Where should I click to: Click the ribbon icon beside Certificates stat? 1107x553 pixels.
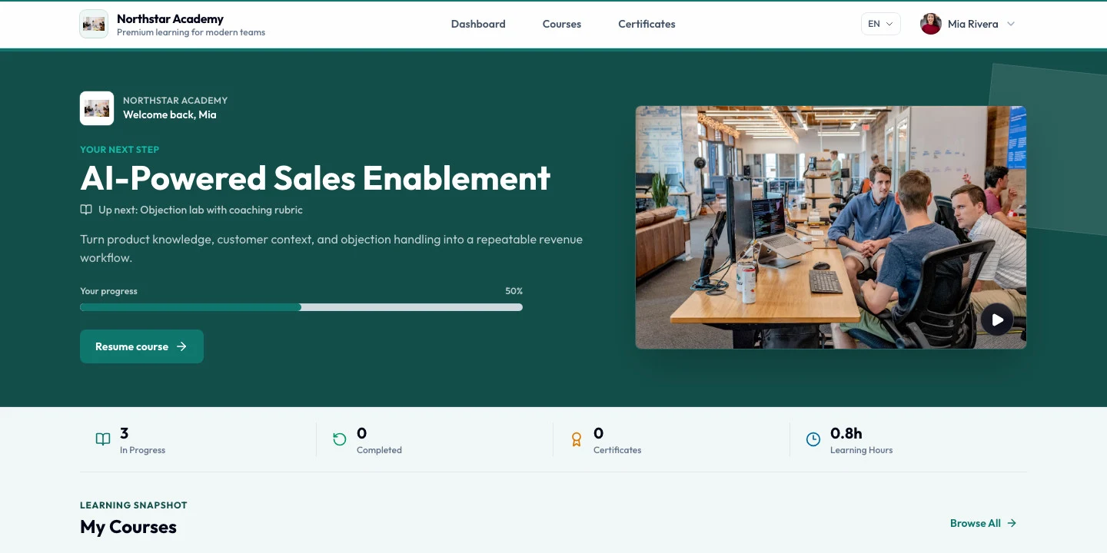(577, 439)
